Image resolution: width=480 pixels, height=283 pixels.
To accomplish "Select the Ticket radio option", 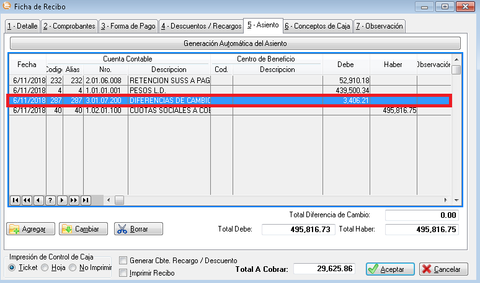I will [x=12, y=267].
